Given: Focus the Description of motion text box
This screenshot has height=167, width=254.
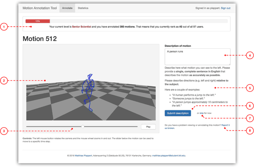Looking at the screenshot, I should pyautogui.click(x=197, y=56).
